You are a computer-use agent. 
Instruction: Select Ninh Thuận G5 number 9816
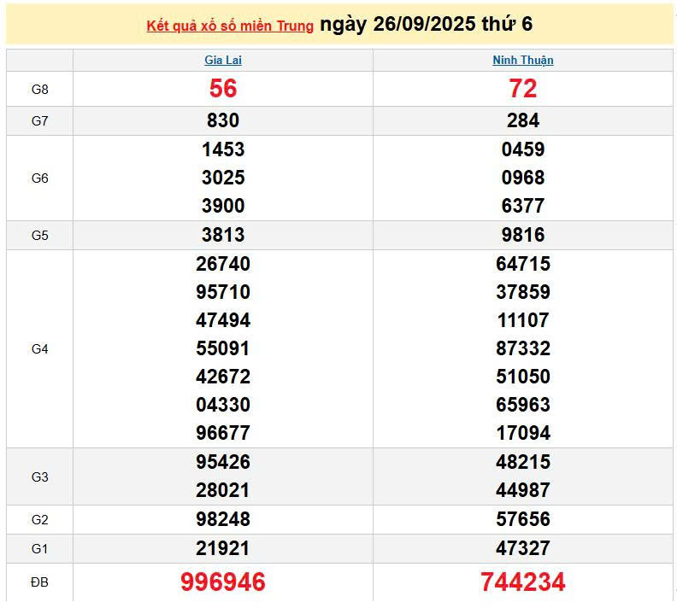[523, 235]
